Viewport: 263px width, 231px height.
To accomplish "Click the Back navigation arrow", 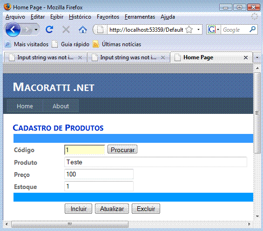I will click(13, 29).
